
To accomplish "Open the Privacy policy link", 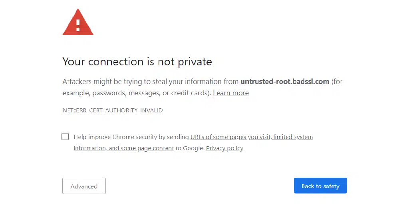I will point(224,148).
